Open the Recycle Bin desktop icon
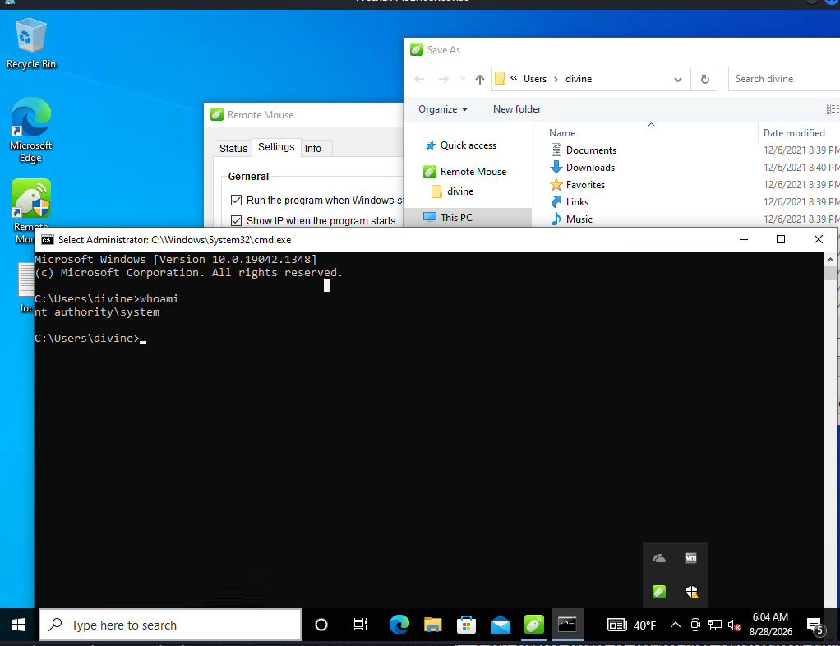The height and width of the screenshot is (646, 840). 30,44
